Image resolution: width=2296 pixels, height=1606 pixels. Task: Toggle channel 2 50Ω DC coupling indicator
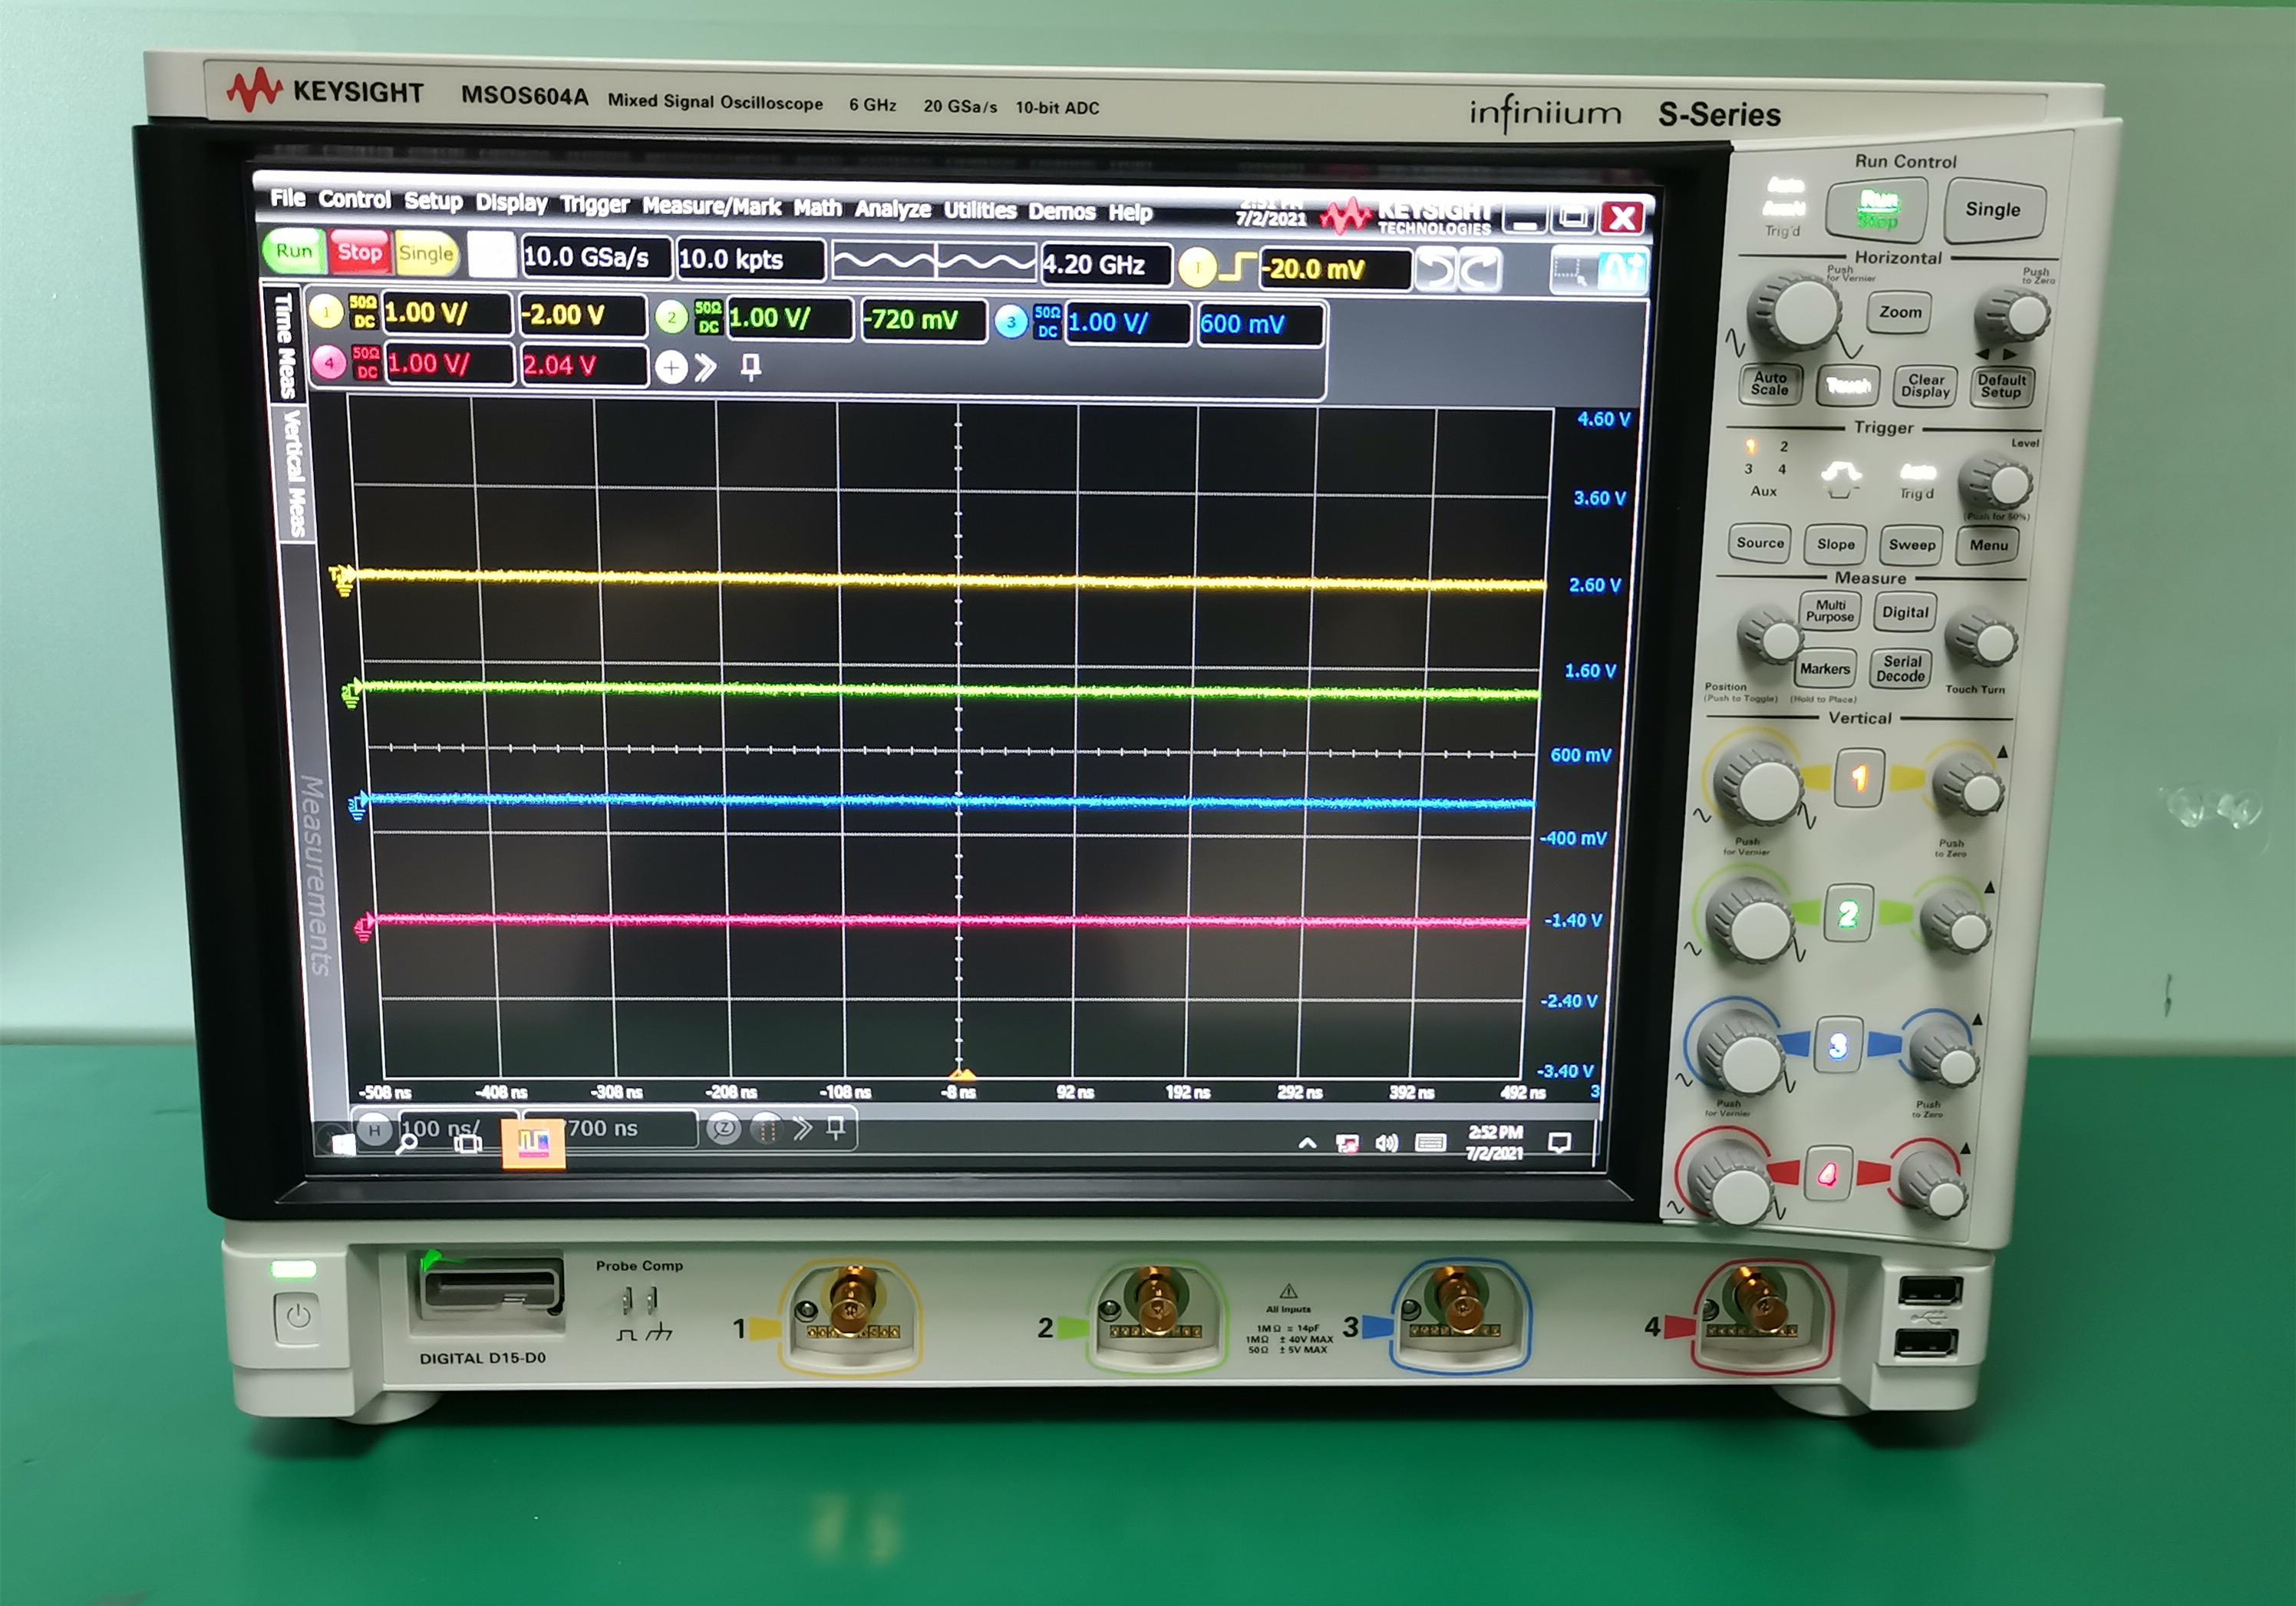click(708, 317)
